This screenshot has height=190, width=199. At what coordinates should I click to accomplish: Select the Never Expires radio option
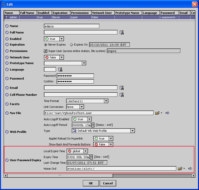[46, 45]
